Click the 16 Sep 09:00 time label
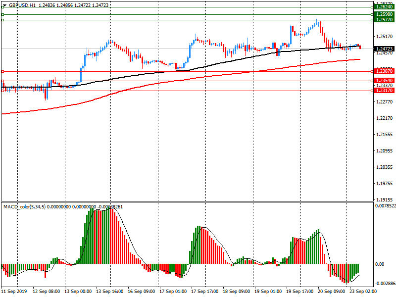 click(141, 292)
